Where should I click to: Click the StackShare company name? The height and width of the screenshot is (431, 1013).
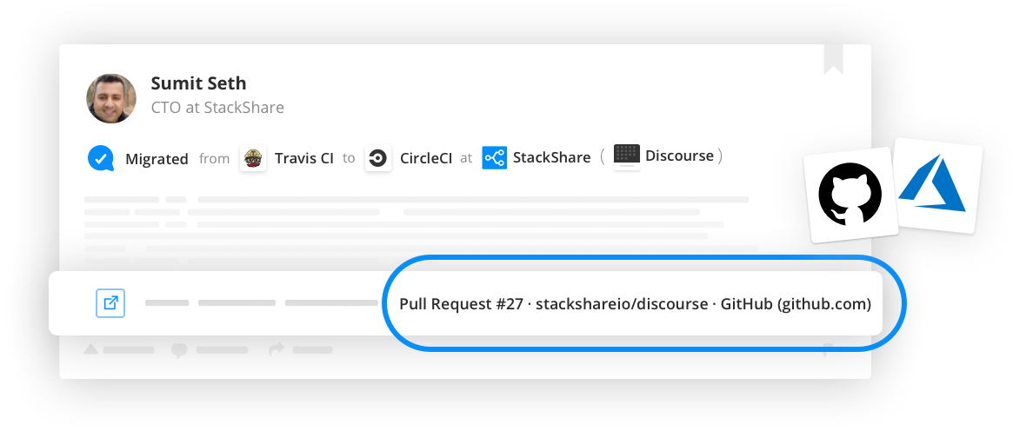[x=552, y=157]
